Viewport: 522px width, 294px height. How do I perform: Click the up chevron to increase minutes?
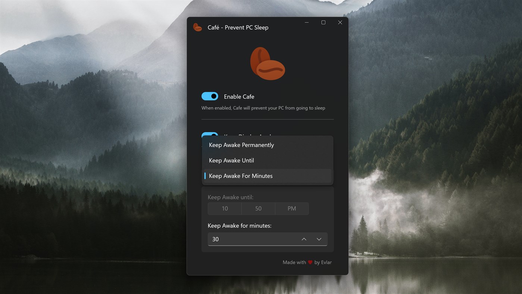(304, 239)
